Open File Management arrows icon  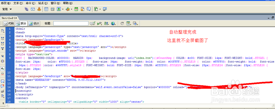click(x=106, y=23)
